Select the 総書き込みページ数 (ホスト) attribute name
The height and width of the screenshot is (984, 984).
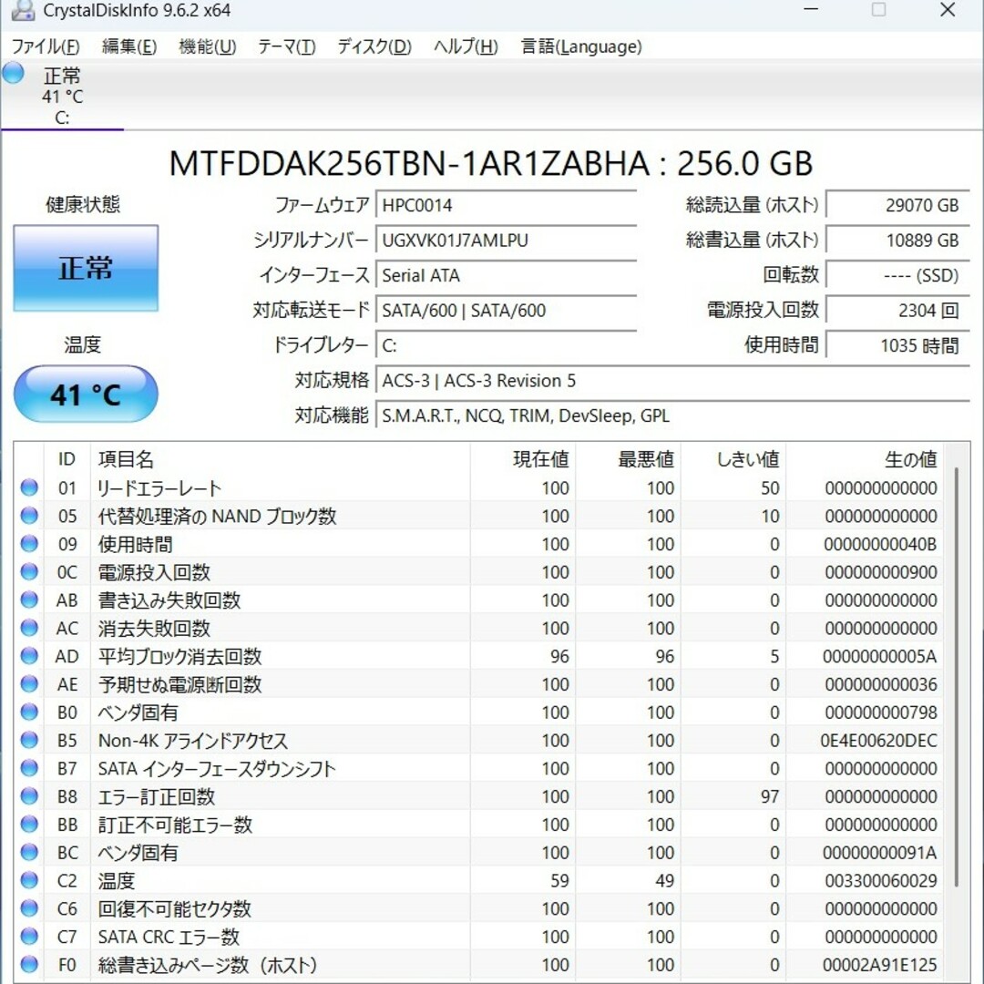[x=207, y=965]
